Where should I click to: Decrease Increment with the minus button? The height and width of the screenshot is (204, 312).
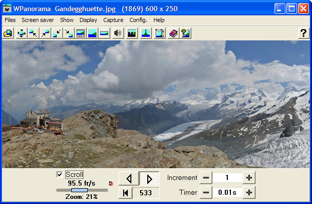tap(206, 177)
